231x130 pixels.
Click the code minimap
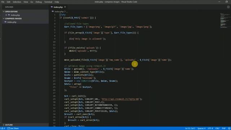(225, 21)
